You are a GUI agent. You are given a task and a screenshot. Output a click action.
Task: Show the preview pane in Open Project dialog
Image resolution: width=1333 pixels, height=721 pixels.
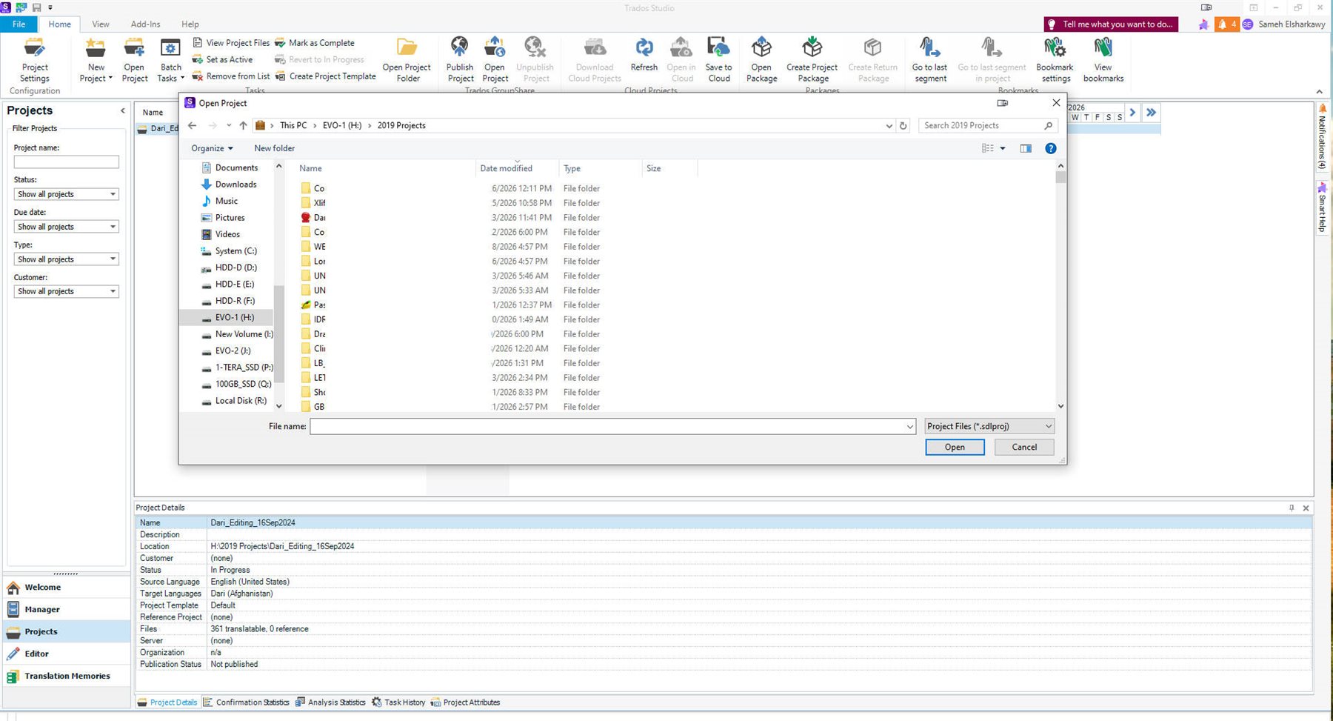1025,148
